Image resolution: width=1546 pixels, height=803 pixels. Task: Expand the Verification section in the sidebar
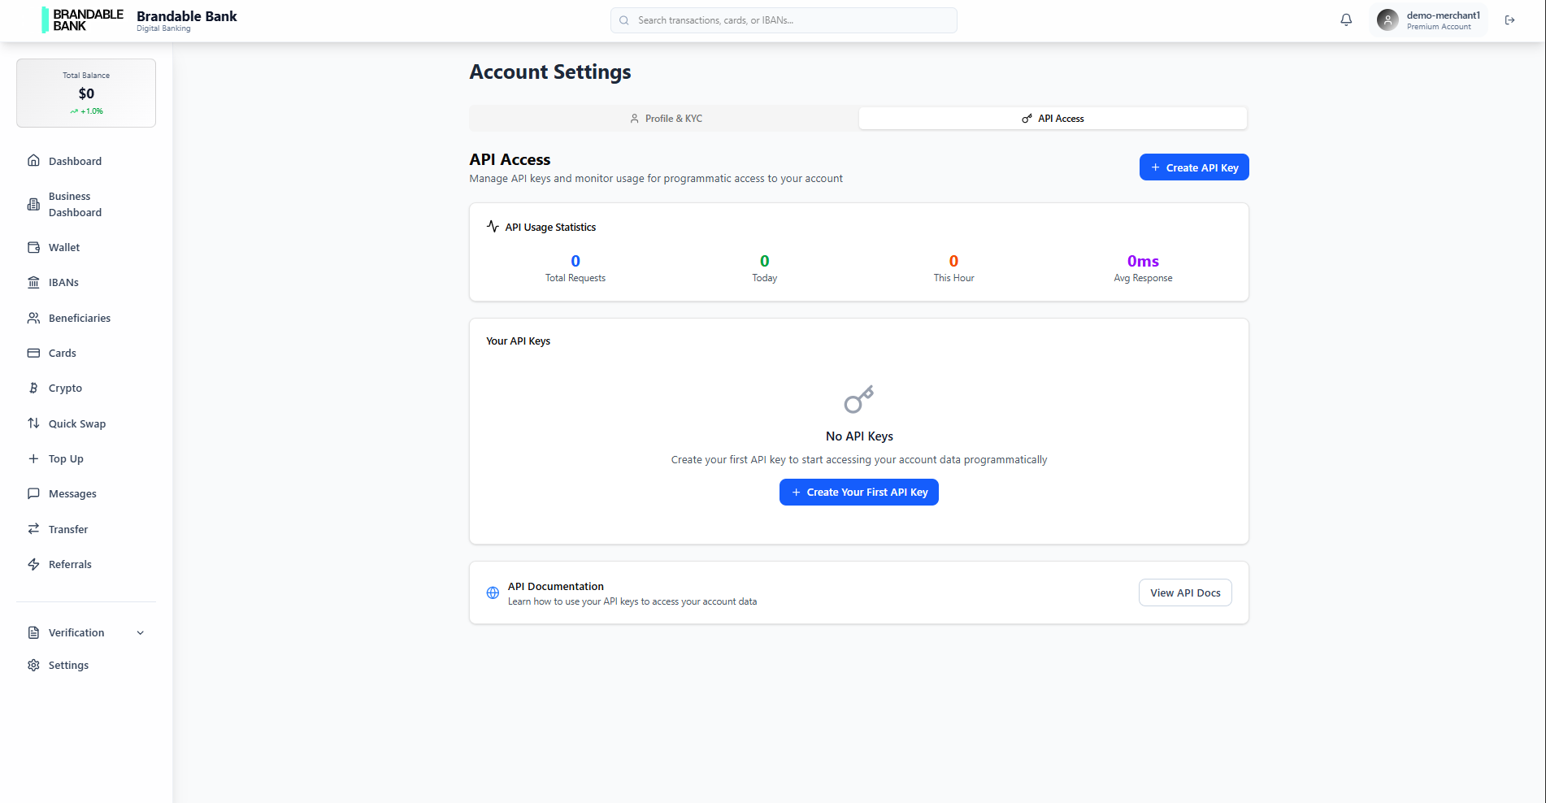coord(85,632)
